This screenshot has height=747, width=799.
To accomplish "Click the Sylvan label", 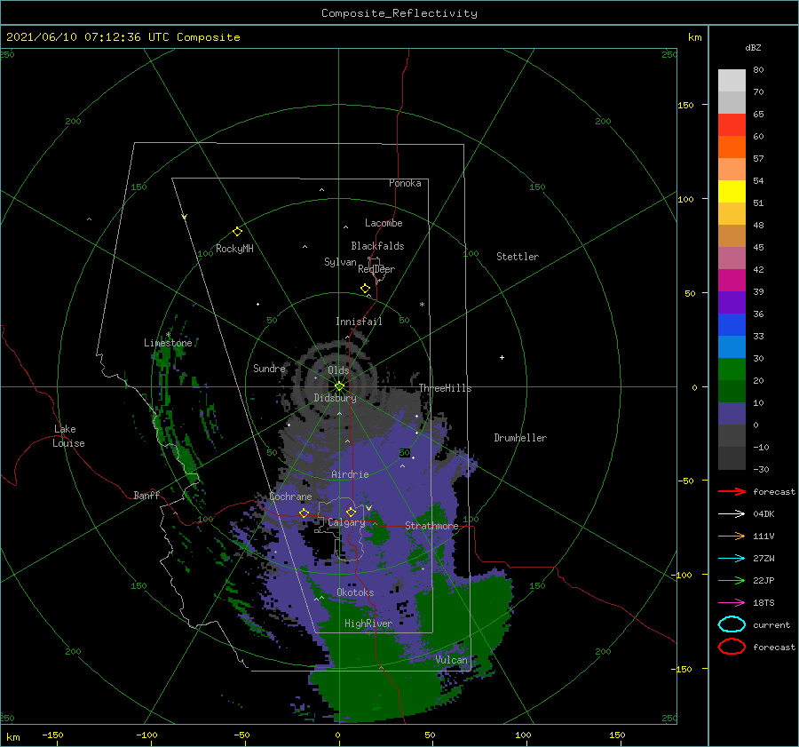I will click(340, 262).
